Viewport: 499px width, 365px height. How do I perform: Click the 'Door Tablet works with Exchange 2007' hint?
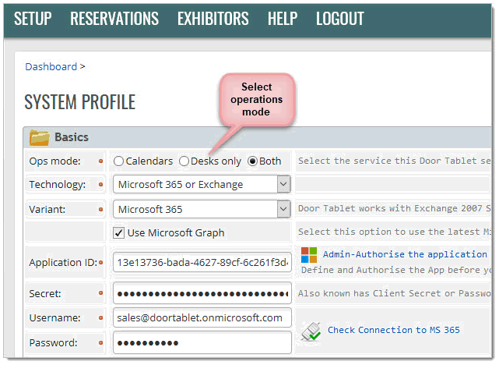pos(395,208)
